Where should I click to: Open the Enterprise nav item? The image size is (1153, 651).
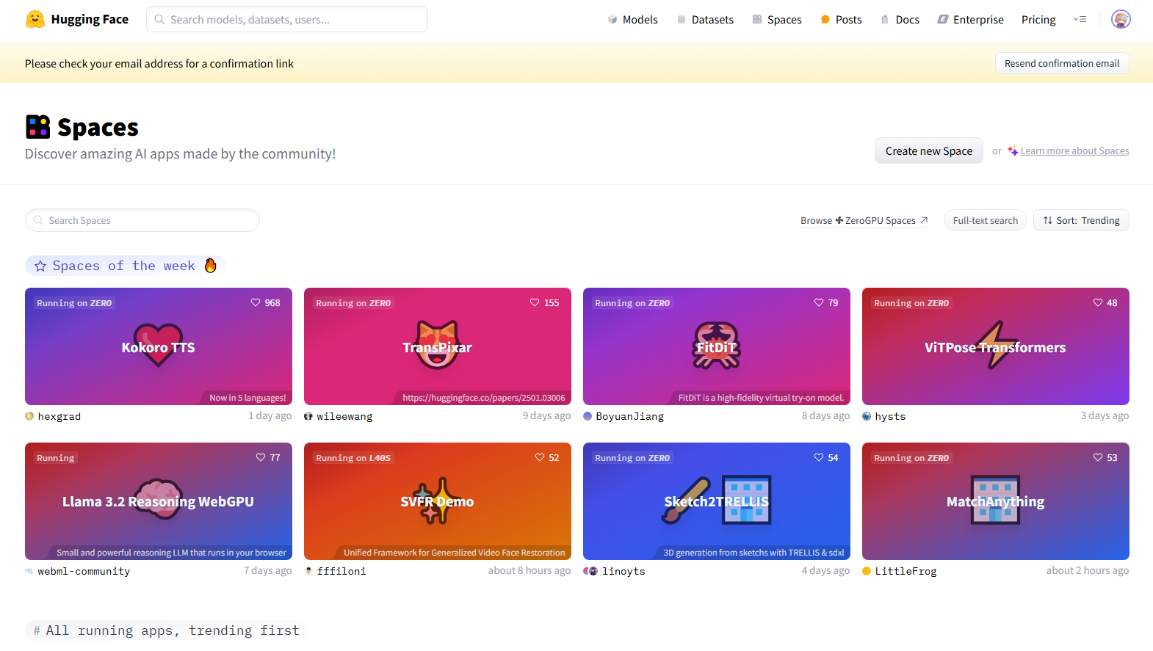coord(970,20)
